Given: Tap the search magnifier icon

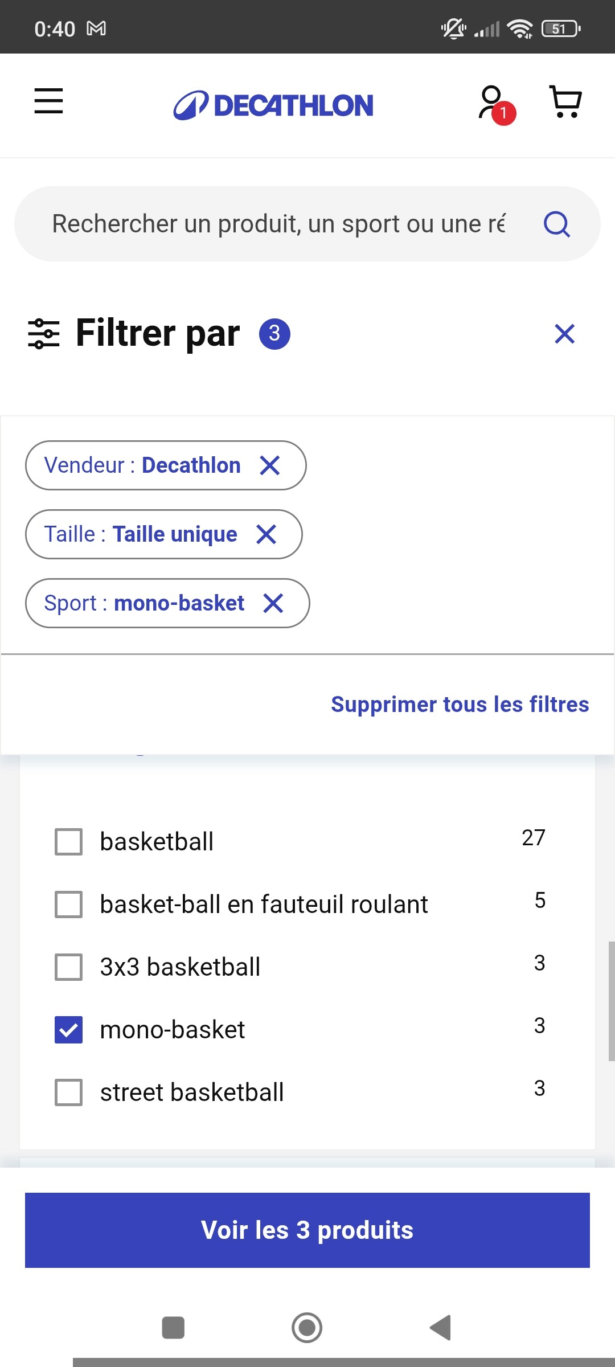Looking at the screenshot, I should tap(556, 224).
